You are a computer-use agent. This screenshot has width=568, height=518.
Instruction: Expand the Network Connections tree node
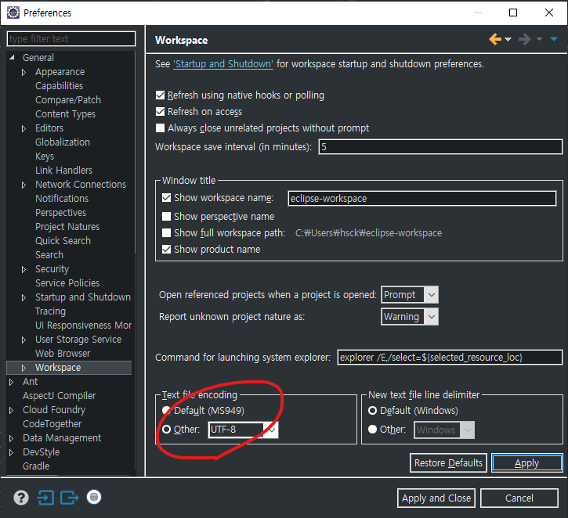tap(24, 185)
